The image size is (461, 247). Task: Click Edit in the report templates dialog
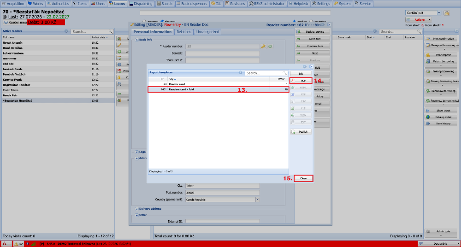pyautogui.click(x=301, y=74)
